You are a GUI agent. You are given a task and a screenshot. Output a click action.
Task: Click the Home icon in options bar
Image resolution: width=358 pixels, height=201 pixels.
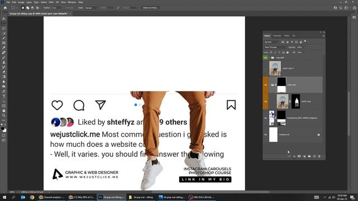(x=5, y=8)
